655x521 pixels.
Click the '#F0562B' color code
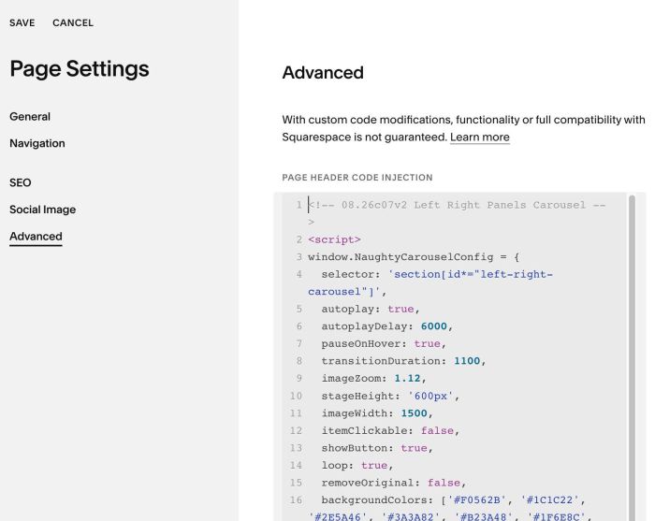[x=476, y=500]
